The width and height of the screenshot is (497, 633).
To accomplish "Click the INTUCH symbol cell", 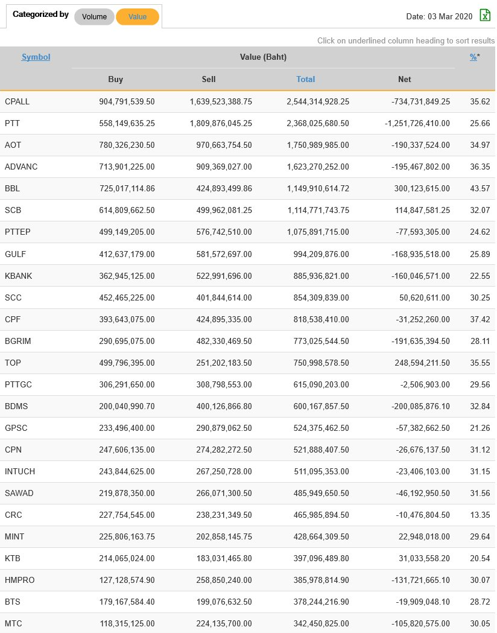I will point(20,471).
